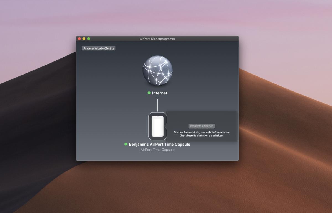This screenshot has height=213, width=332.
Task: Open Andere WLAN-Geräte list
Action: point(98,48)
